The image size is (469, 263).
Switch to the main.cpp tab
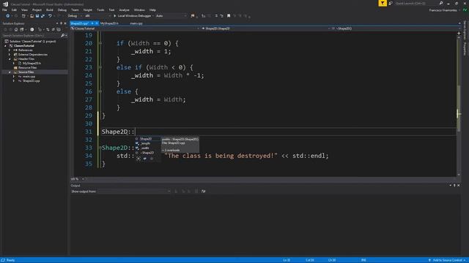tap(136, 23)
